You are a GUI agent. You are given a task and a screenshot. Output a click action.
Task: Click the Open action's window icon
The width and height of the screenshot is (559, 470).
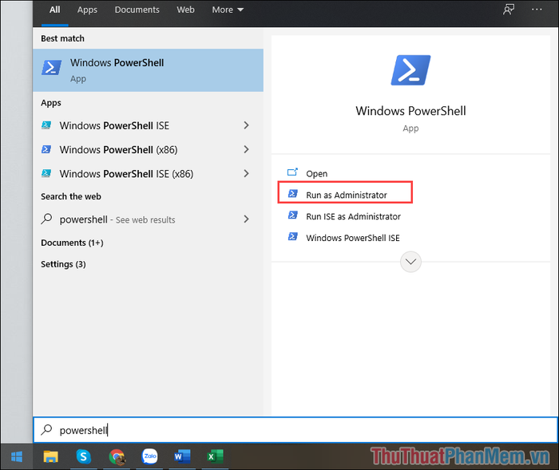pos(292,172)
